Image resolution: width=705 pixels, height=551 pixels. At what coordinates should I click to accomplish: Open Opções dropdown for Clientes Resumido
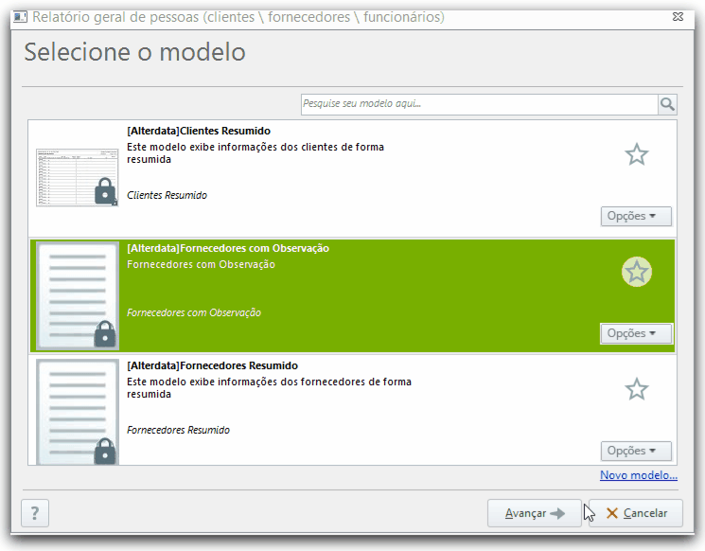[x=636, y=216]
